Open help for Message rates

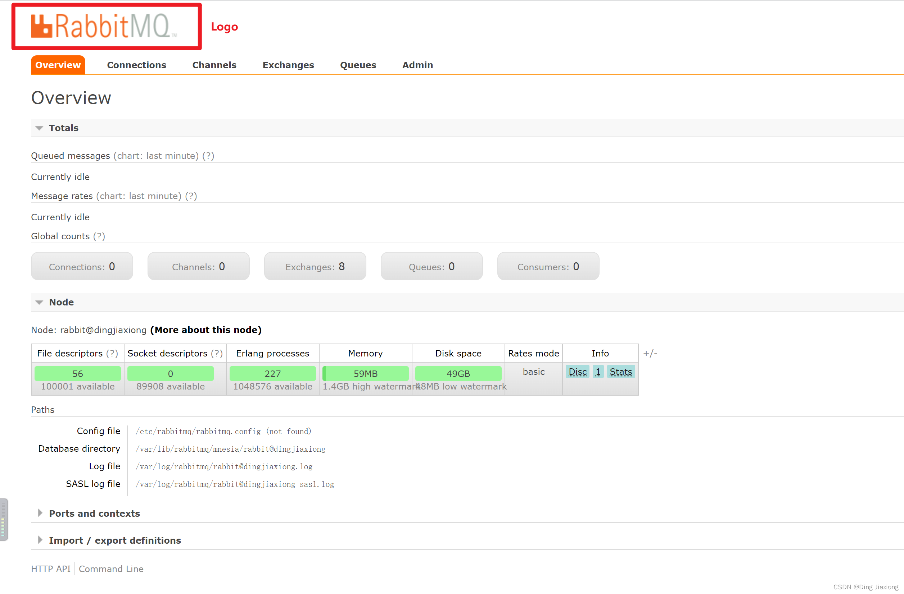(191, 196)
